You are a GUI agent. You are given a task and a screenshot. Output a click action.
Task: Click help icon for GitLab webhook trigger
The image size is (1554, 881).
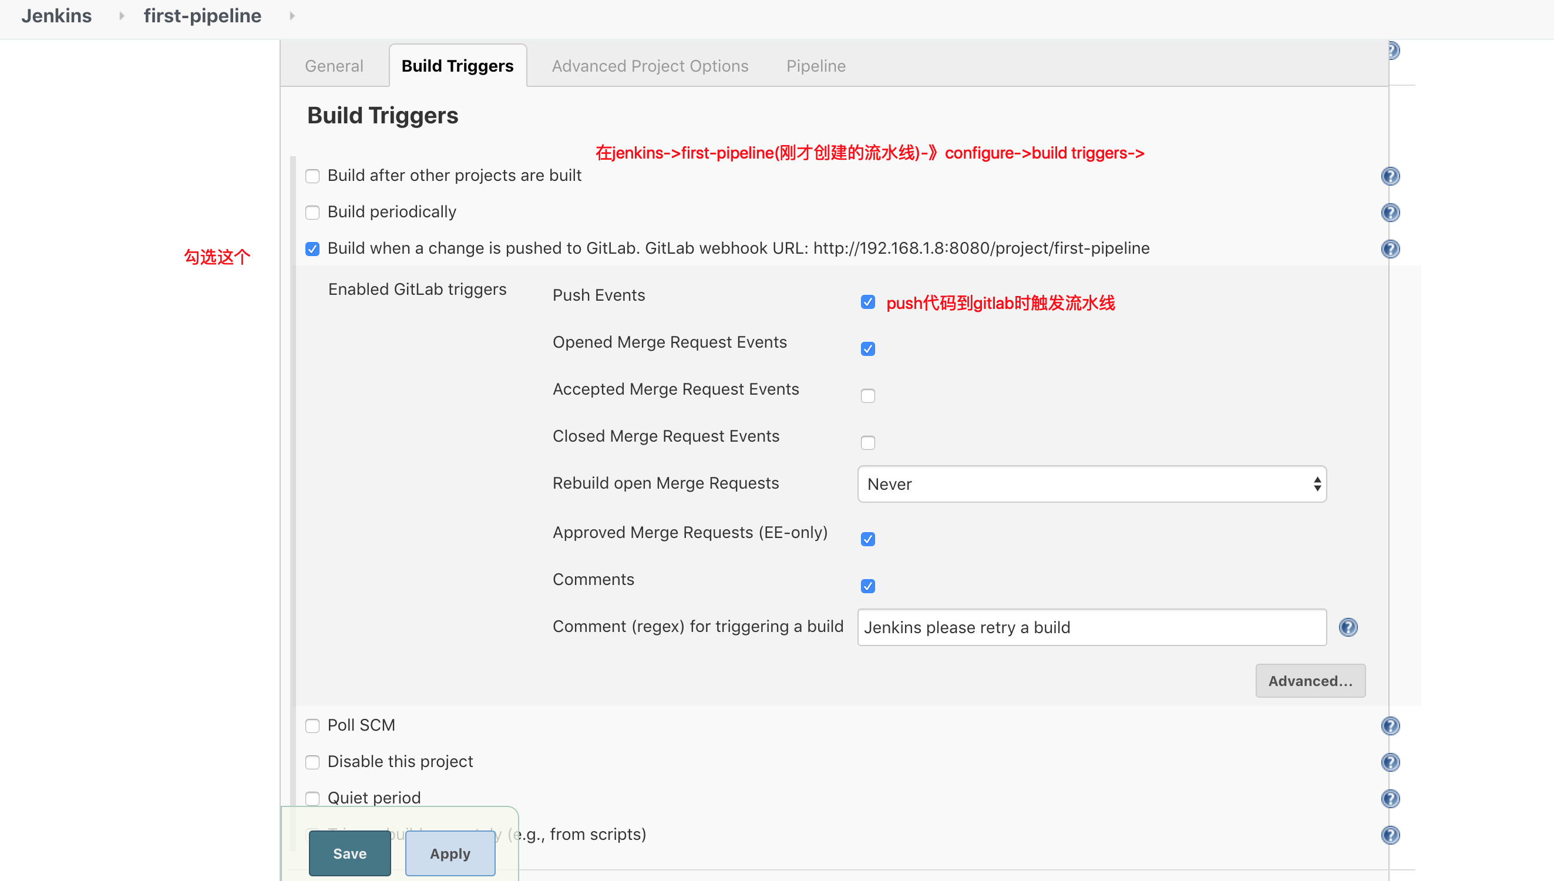[x=1390, y=248]
